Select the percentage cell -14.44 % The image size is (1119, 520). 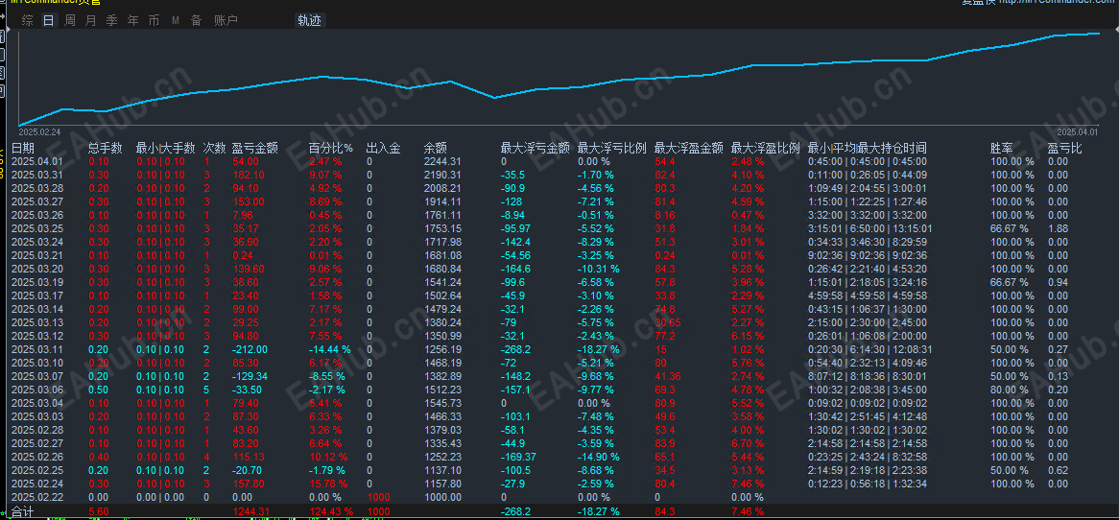330,349
